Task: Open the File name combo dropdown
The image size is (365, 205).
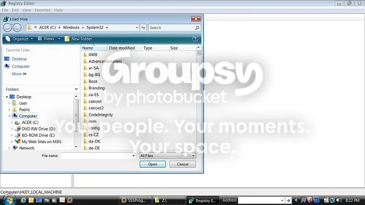Action: (x=133, y=156)
